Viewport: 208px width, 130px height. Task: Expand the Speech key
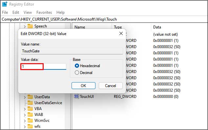click(25, 26)
